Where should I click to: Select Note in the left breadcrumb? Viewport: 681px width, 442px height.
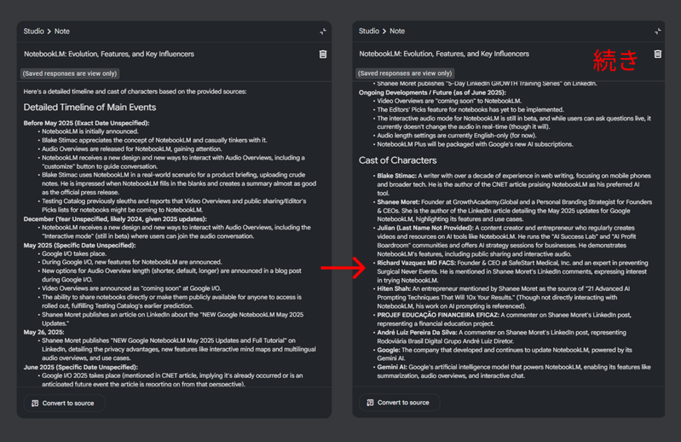pos(62,31)
